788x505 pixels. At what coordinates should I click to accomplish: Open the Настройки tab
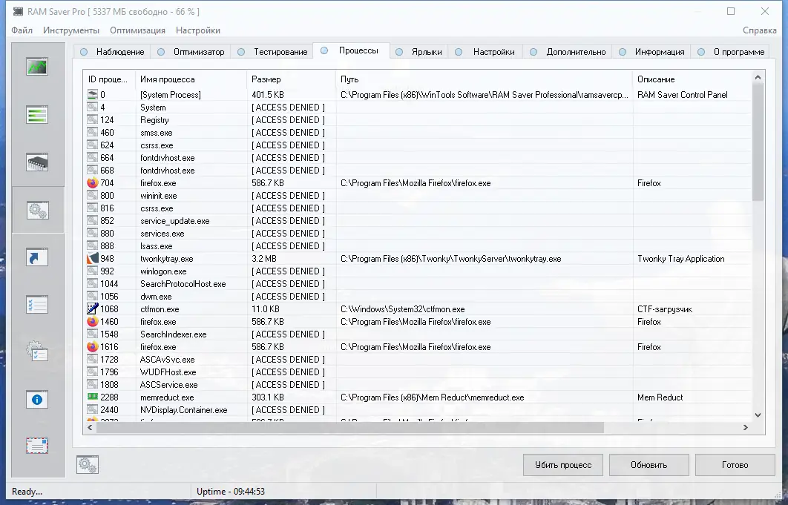[485, 52]
